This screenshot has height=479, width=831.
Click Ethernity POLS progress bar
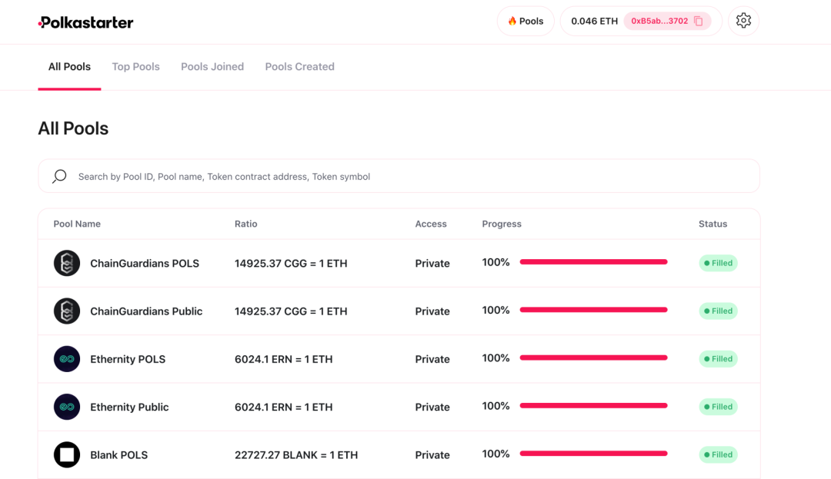593,358
